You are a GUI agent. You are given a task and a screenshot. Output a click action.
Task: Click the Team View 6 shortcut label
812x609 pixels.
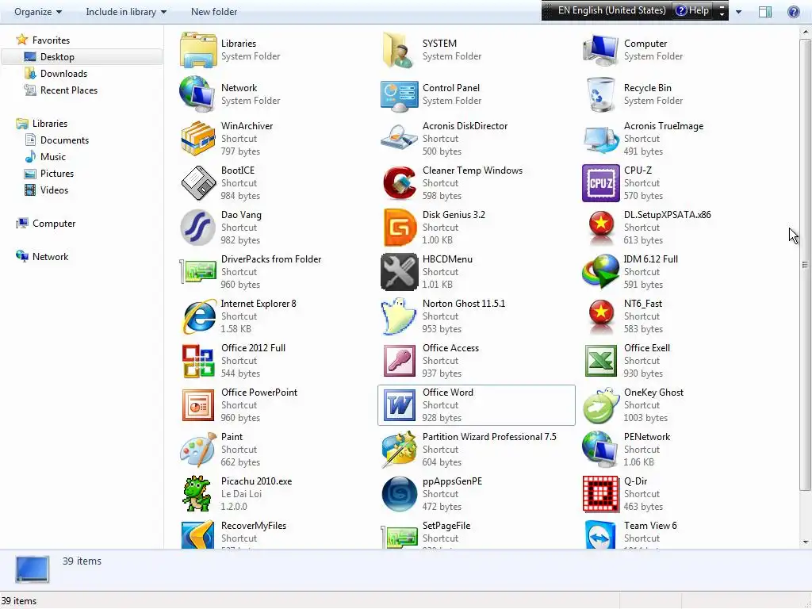click(650, 526)
